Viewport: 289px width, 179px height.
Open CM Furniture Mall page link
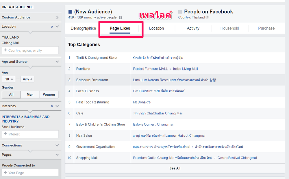tap(159, 91)
